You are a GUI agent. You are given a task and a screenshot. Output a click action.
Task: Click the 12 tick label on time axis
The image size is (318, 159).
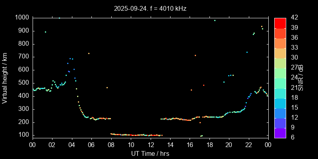(150, 145)
